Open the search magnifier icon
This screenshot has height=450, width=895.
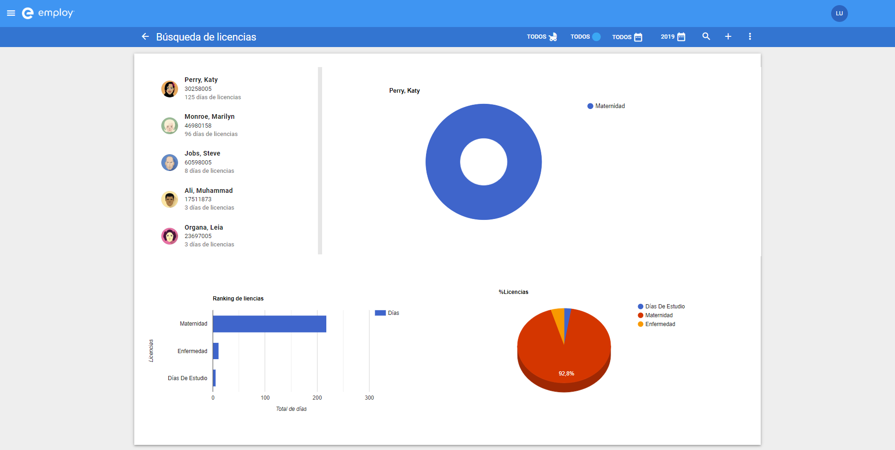(x=706, y=36)
